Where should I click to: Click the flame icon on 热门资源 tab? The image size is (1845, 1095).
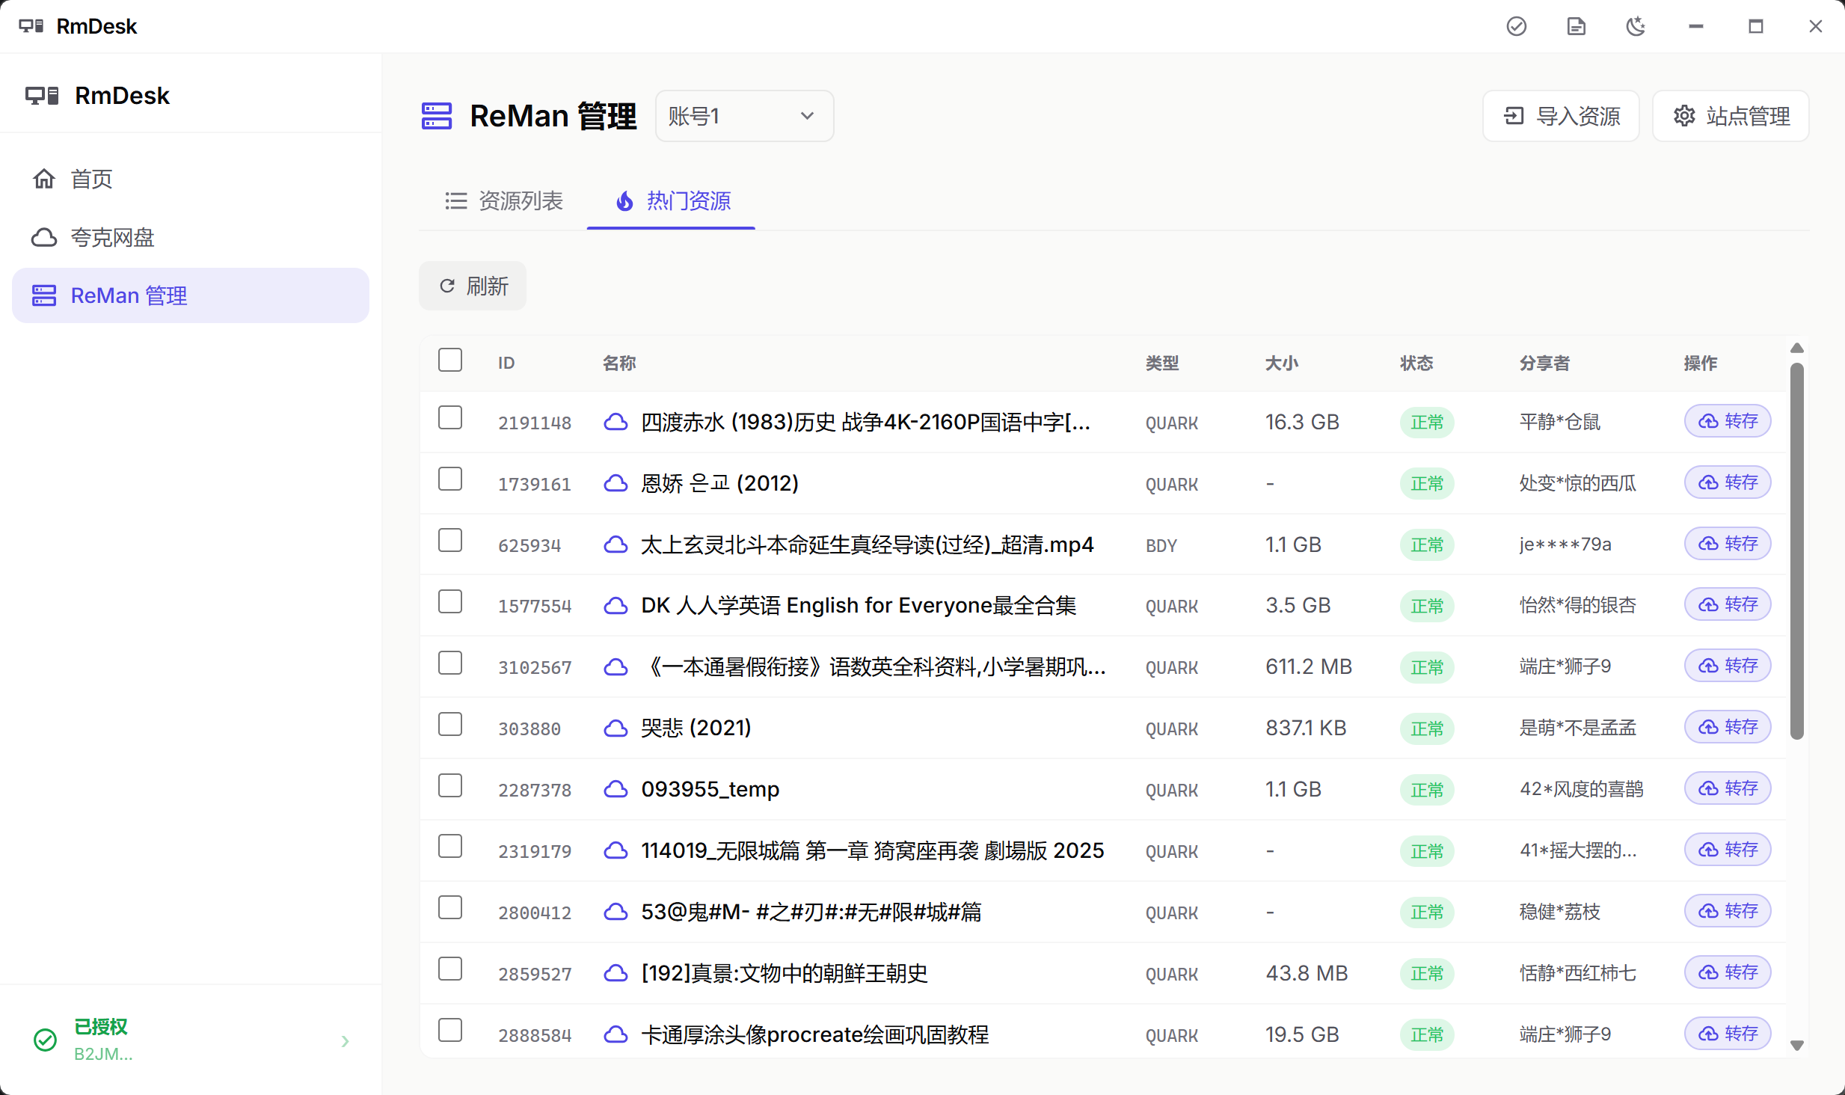click(x=624, y=201)
